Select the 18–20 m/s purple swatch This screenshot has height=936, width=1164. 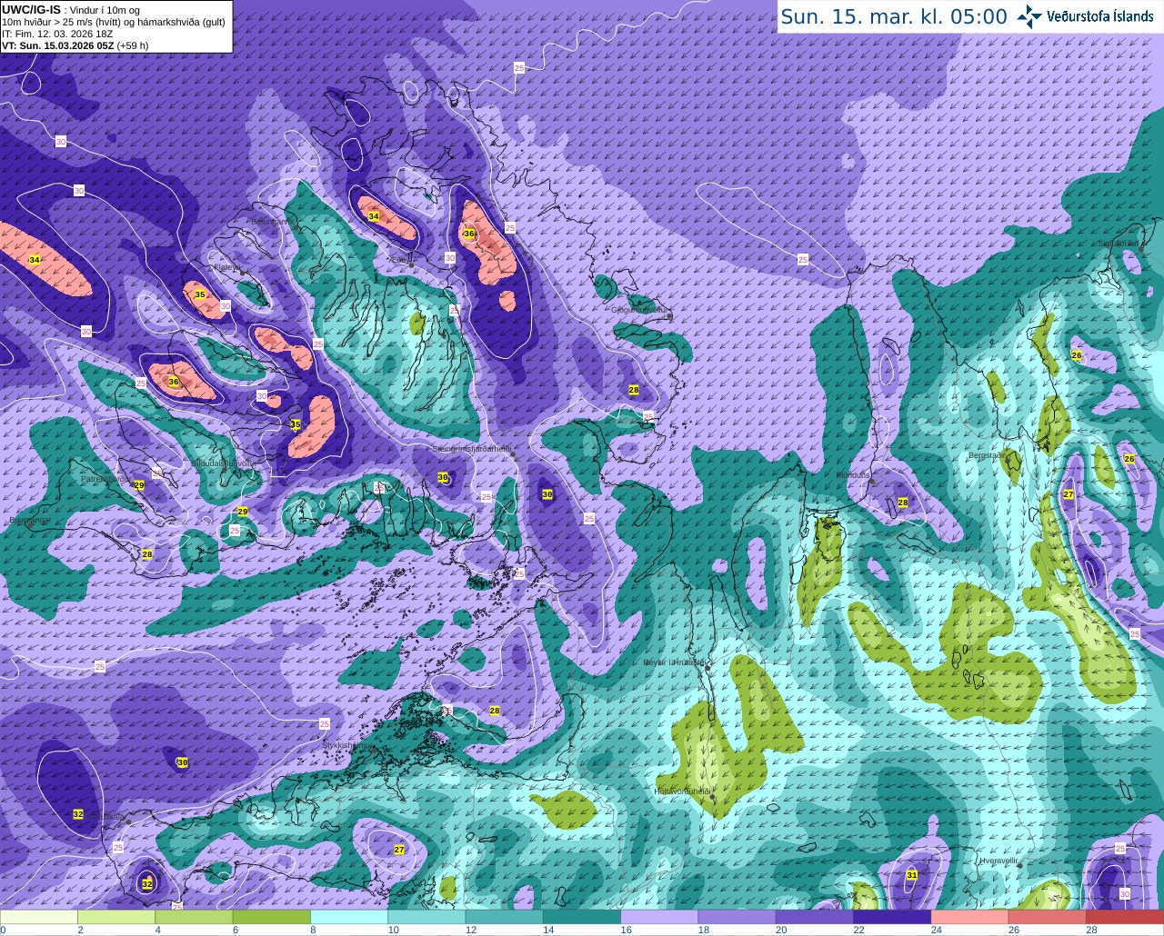tap(737, 917)
